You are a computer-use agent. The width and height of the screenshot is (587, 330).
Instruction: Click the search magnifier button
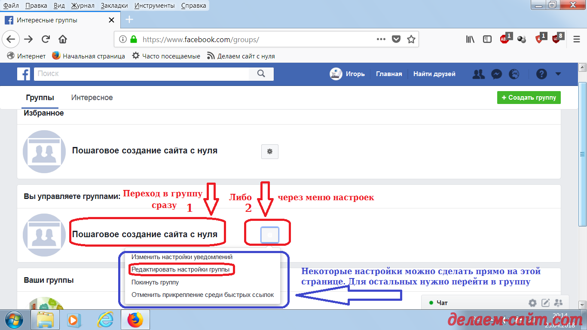click(x=261, y=74)
